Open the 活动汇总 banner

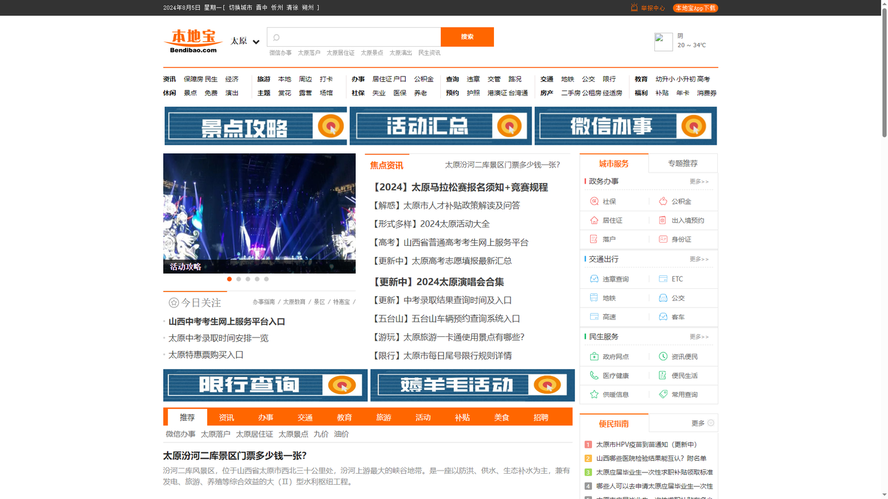[441, 126]
